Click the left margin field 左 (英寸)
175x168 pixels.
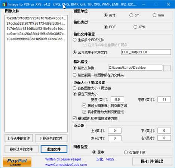pyautogui.click(x=114, y=138)
